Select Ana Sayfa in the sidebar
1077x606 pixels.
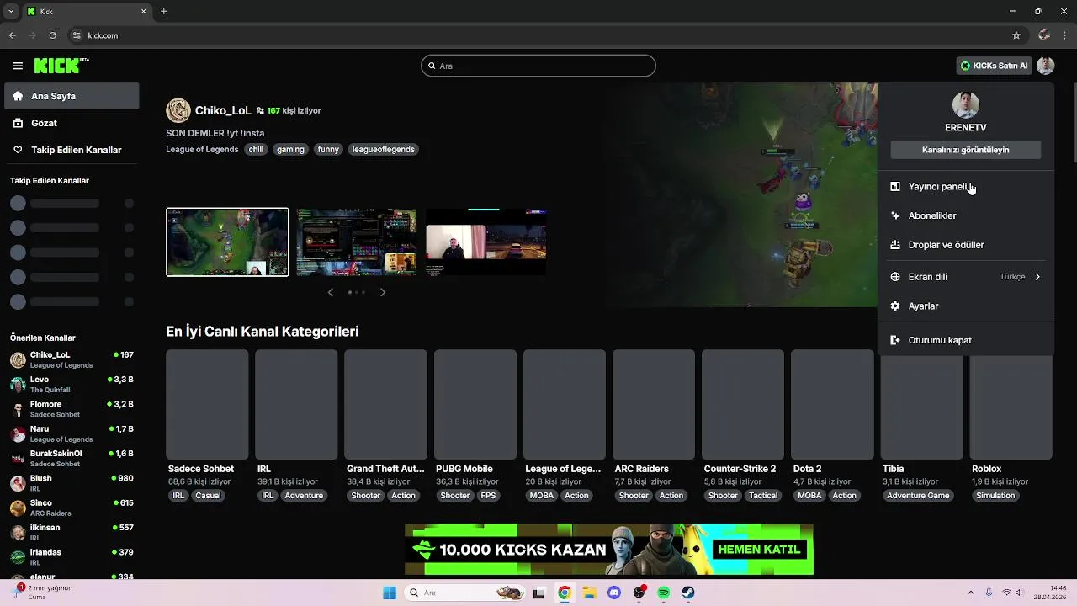point(72,96)
